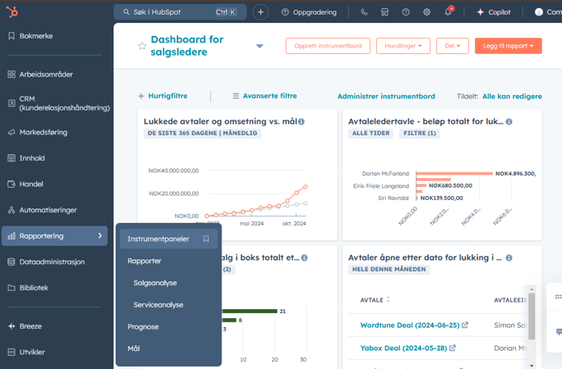
Task: Open the dashboard title dropdown arrow
Action: (260, 46)
